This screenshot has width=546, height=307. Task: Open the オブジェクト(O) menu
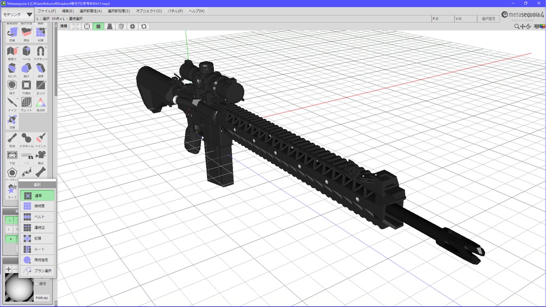pos(149,11)
